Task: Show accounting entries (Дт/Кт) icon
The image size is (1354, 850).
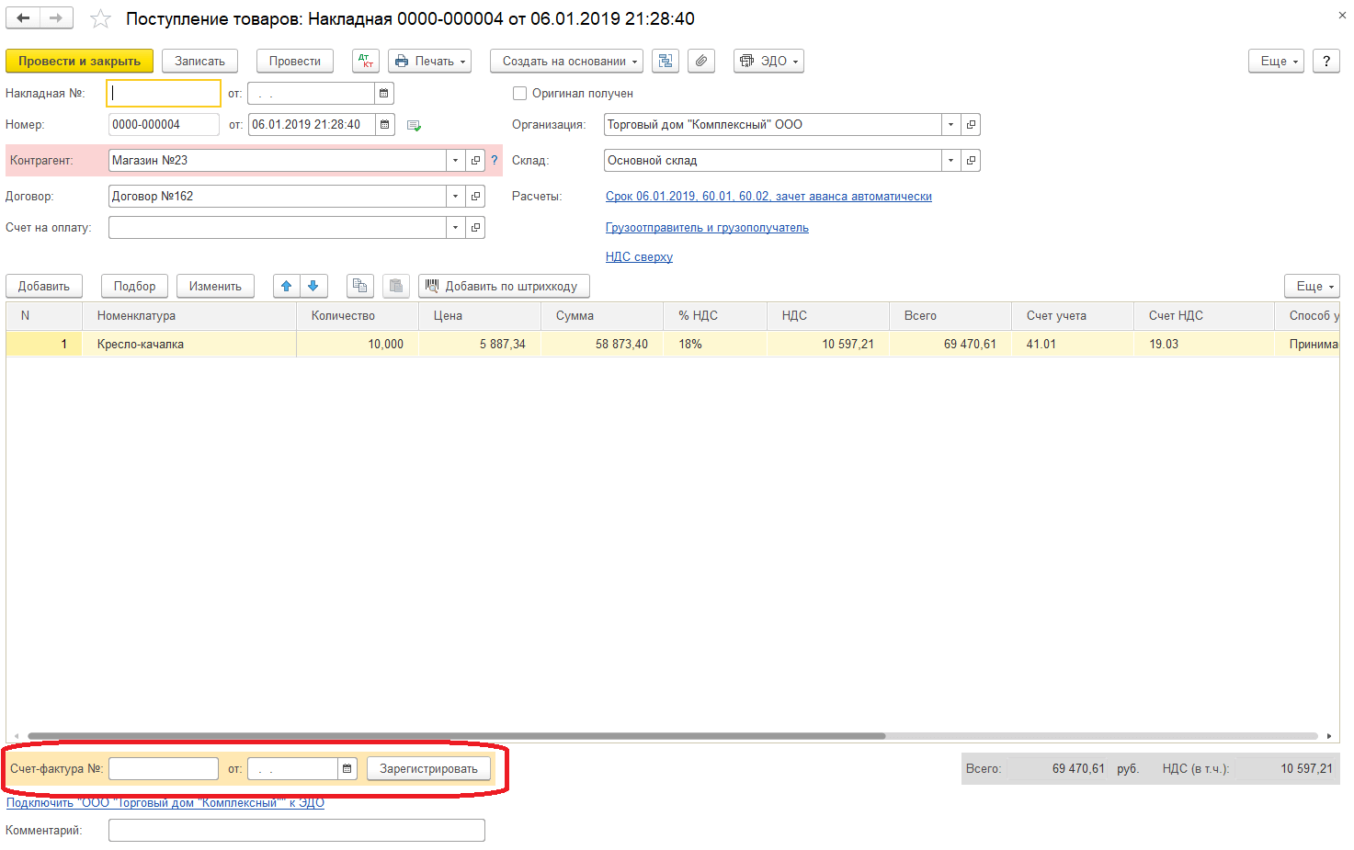Action: tap(366, 62)
